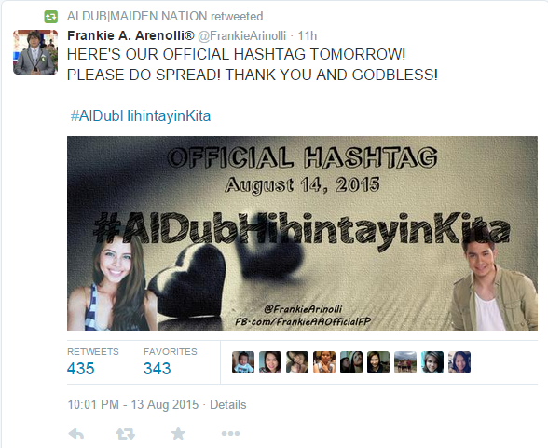Open first favoriter avatar with baby photo
This screenshot has height=448, width=548.
[x=243, y=362]
